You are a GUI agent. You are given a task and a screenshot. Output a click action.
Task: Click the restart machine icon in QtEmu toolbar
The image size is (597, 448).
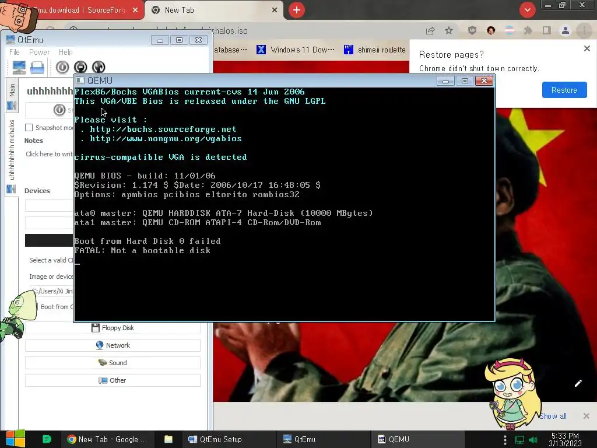click(98, 68)
